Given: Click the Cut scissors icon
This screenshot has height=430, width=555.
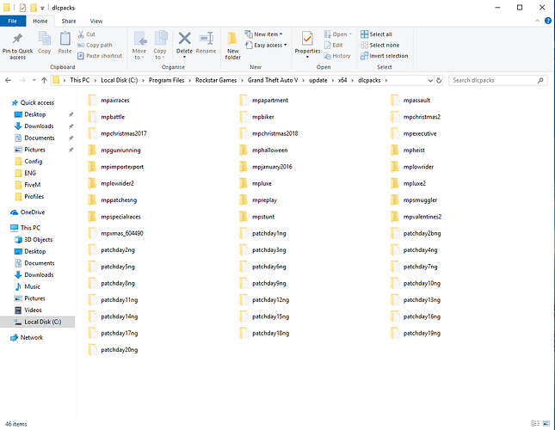Looking at the screenshot, I should coord(81,34).
